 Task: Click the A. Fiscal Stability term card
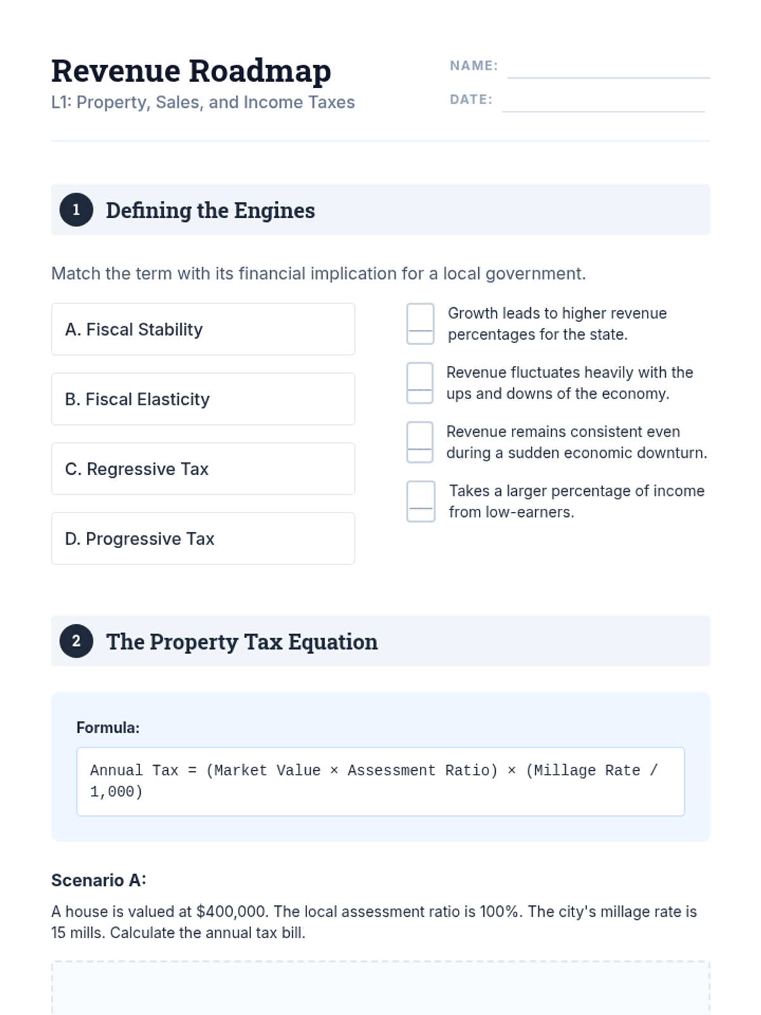click(x=203, y=329)
